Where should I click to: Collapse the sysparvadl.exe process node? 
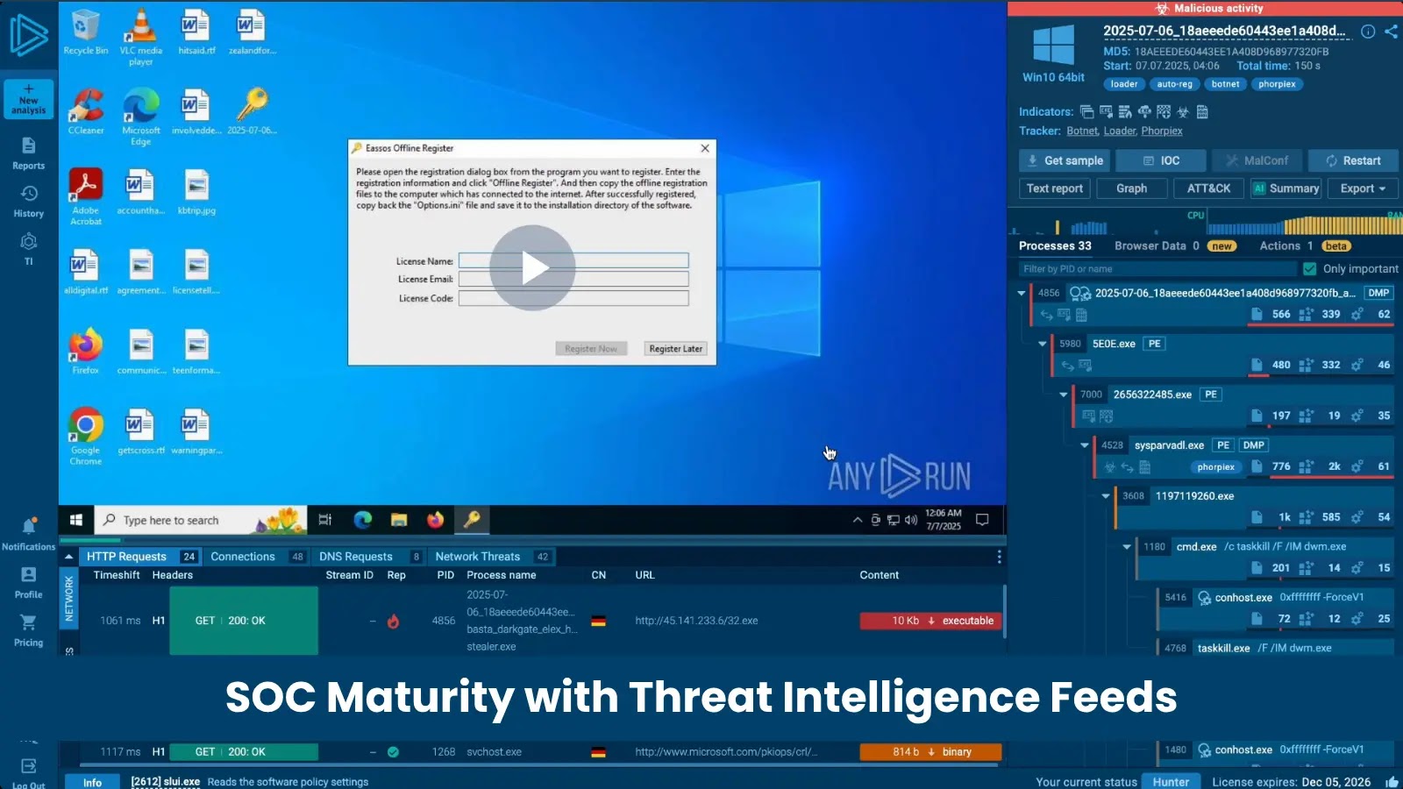click(x=1085, y=445)
